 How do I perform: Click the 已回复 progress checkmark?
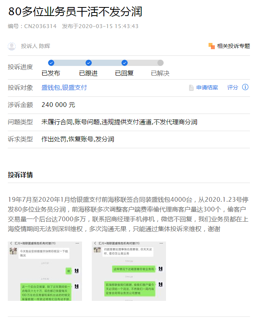click(x=125, y=63)
